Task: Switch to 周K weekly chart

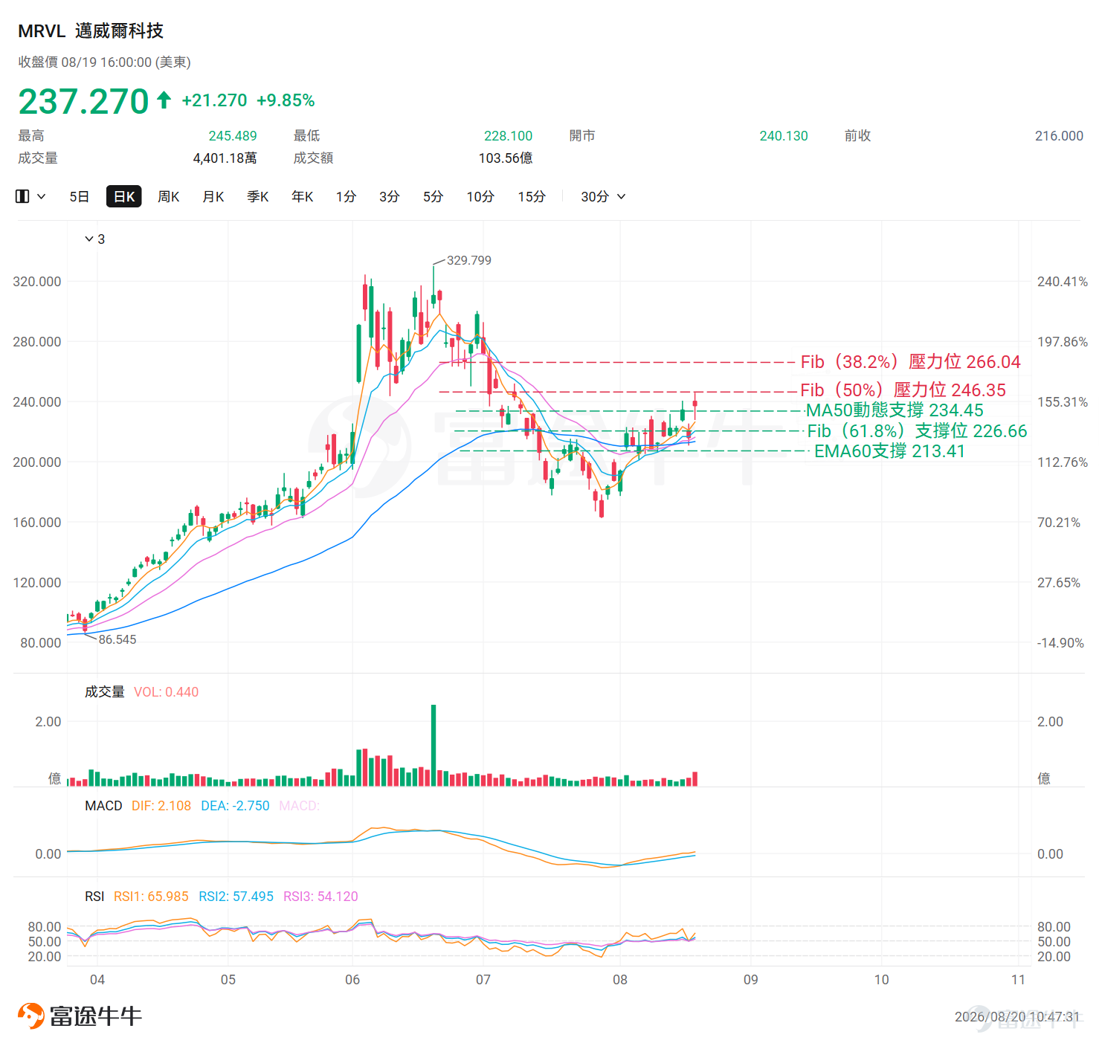Action: coord(169,196)
